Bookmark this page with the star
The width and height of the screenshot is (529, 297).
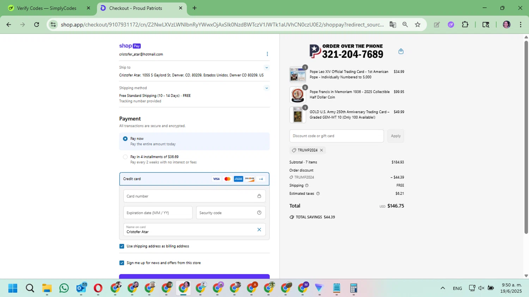coord(418,25)
